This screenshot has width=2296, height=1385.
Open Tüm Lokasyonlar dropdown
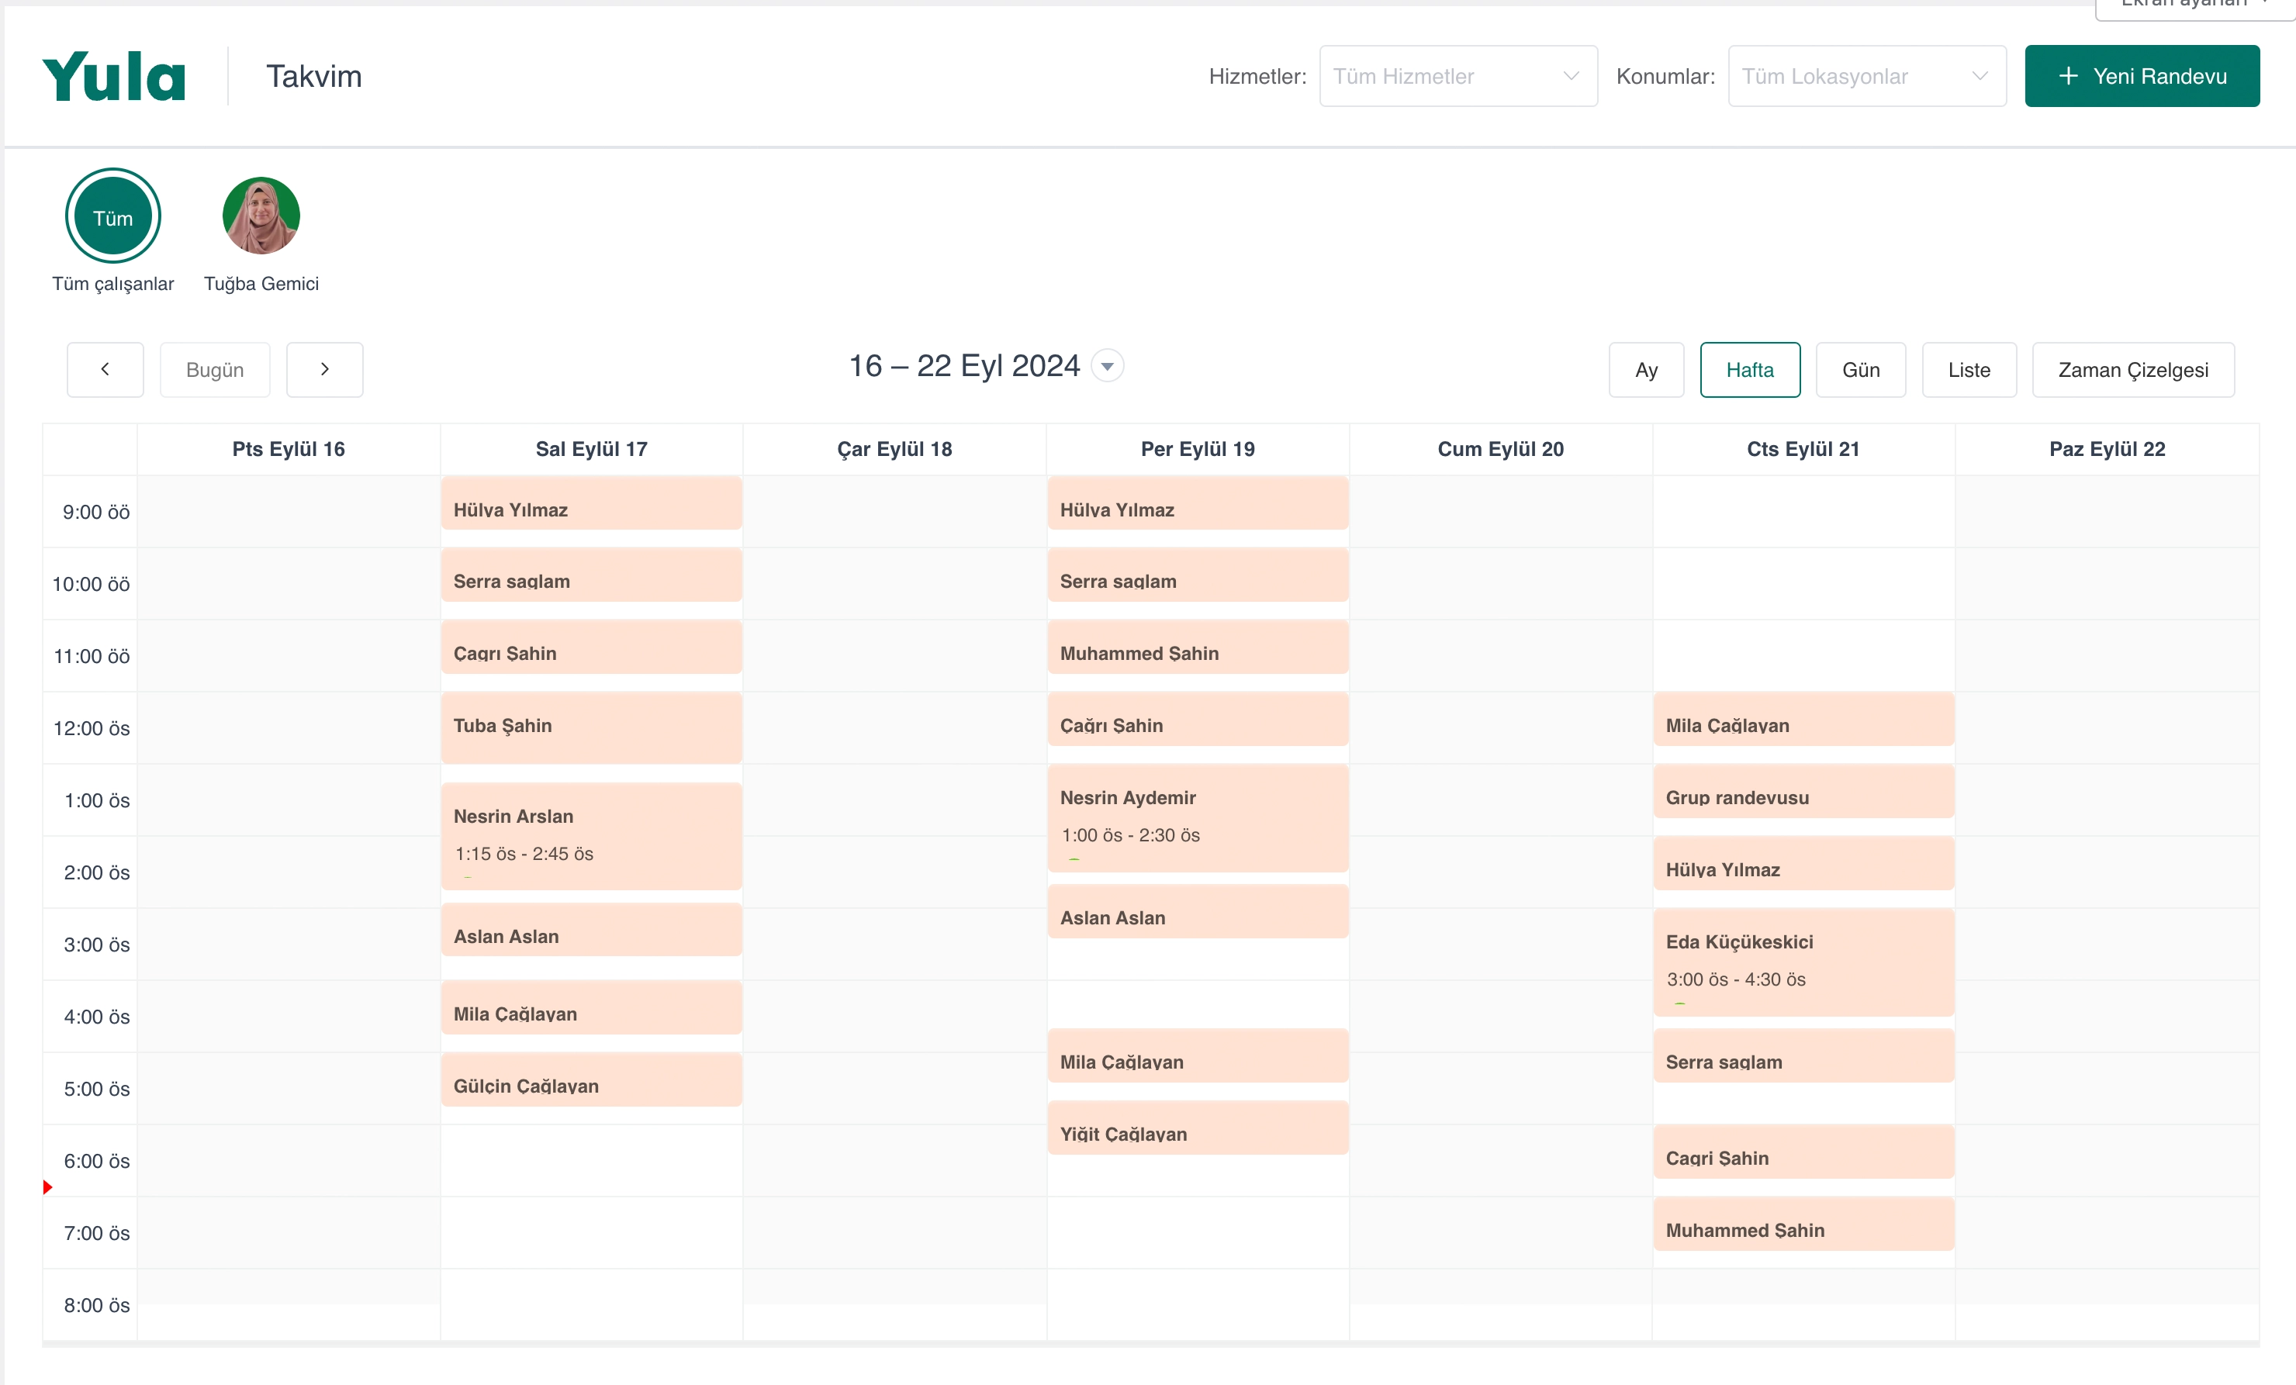[1866, 76]
